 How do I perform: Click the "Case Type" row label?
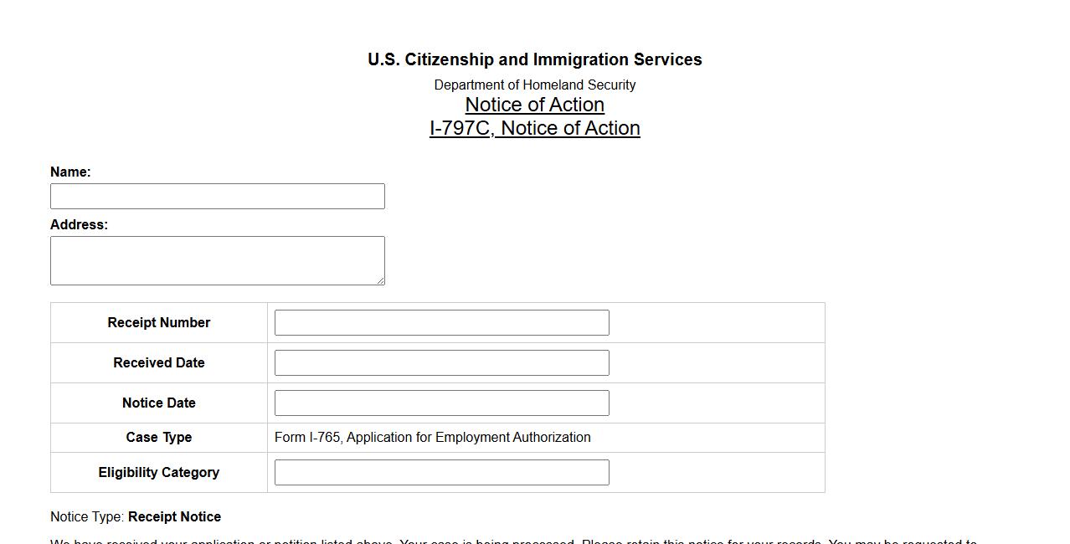(x=159, y=438)
